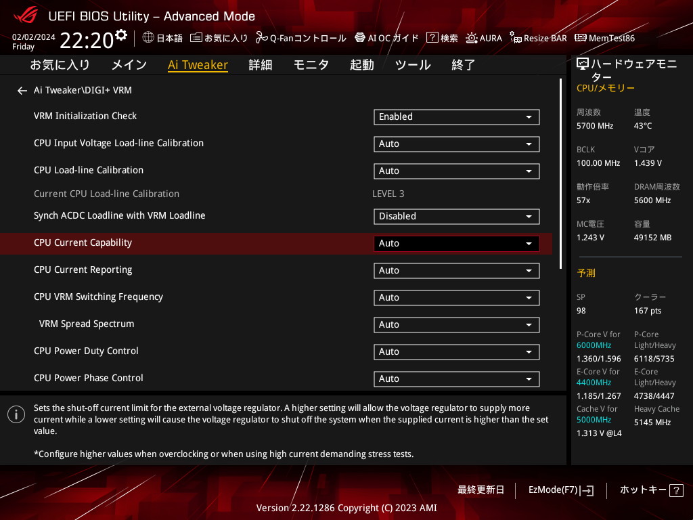
Task: Open CPU Power Phase Control dropdown
Action: pyautogui.click(x=457, y=379)
